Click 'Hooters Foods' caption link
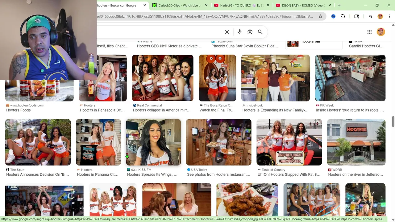The width and height of the screenshot is (395, 222). 19,110
